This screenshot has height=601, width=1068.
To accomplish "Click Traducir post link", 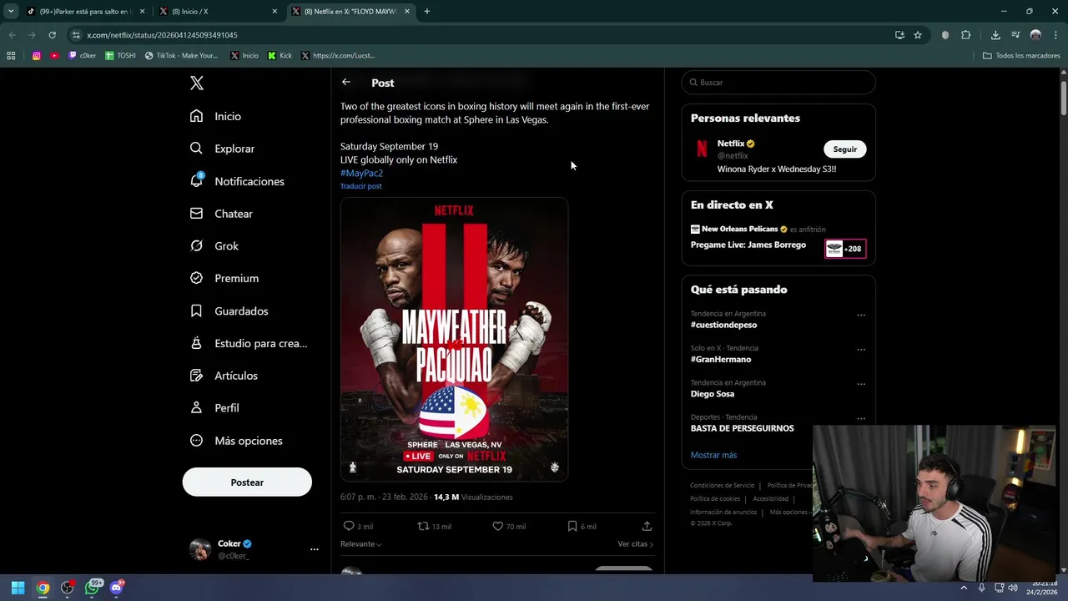I will tap(360, 186).
